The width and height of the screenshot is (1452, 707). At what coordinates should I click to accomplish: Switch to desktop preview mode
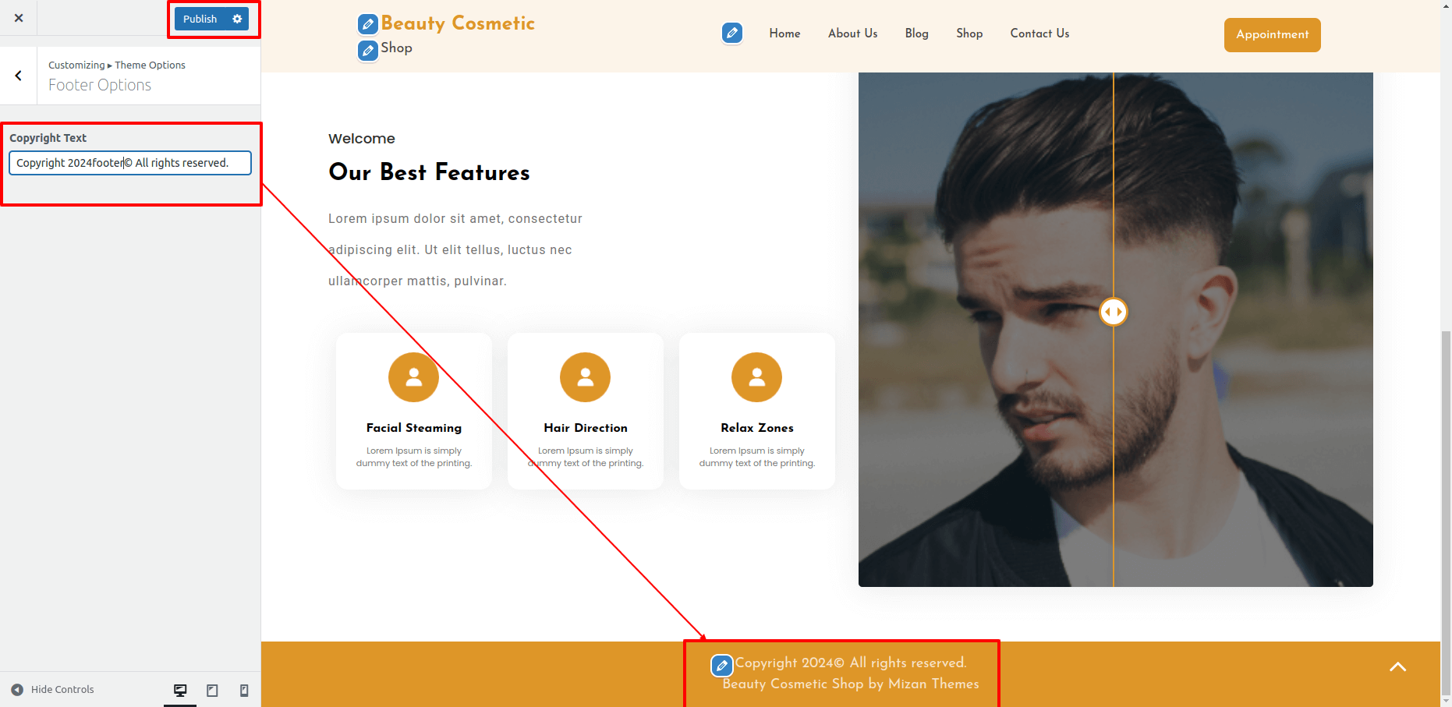click(x=180, y=690)
